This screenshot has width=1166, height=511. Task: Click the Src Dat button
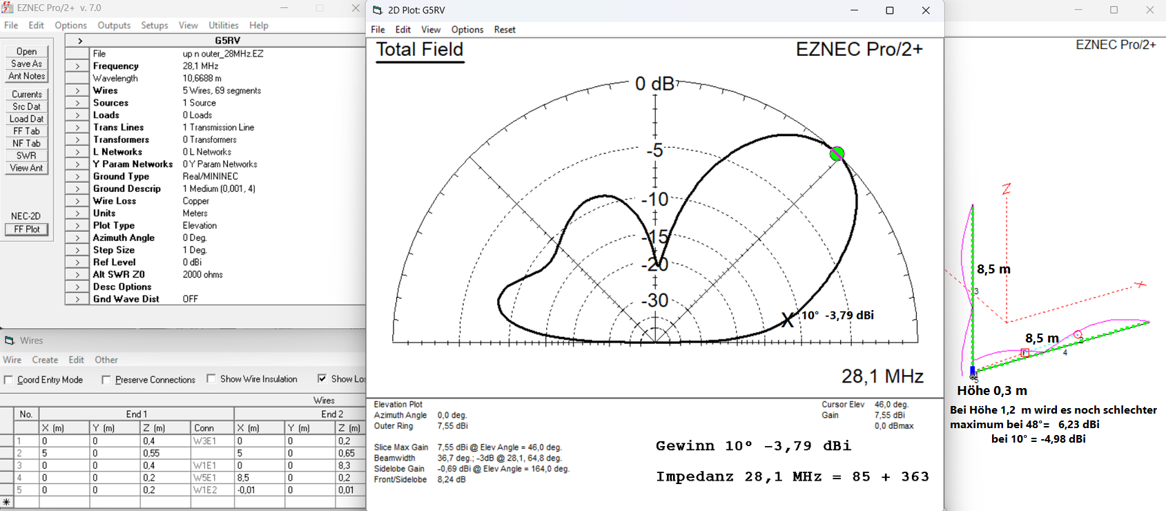point(26,107)
